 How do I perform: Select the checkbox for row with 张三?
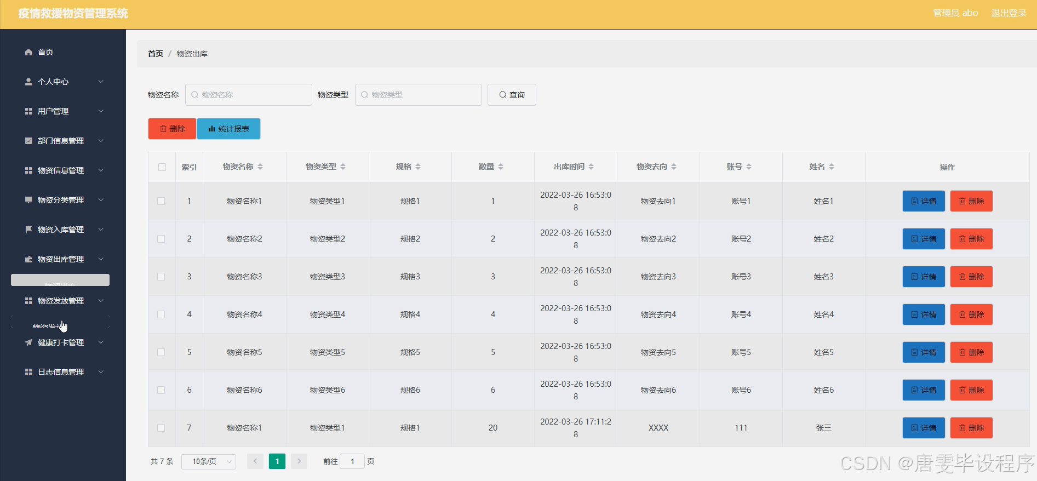161,428
